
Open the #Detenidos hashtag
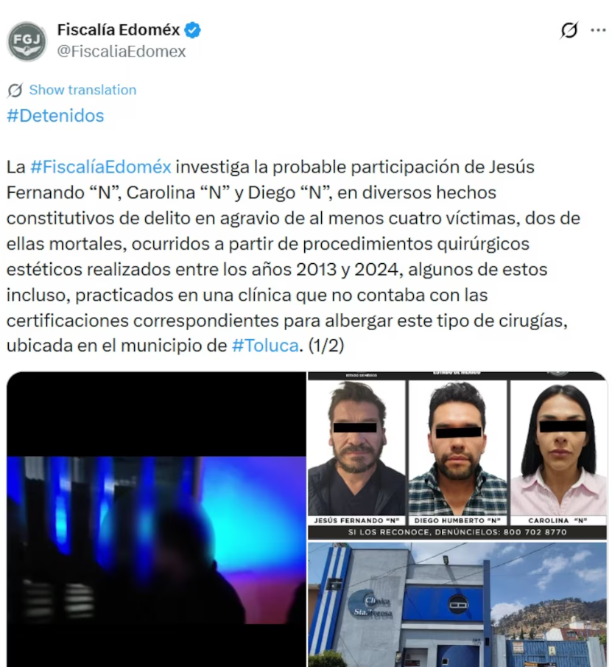point(55,116)
